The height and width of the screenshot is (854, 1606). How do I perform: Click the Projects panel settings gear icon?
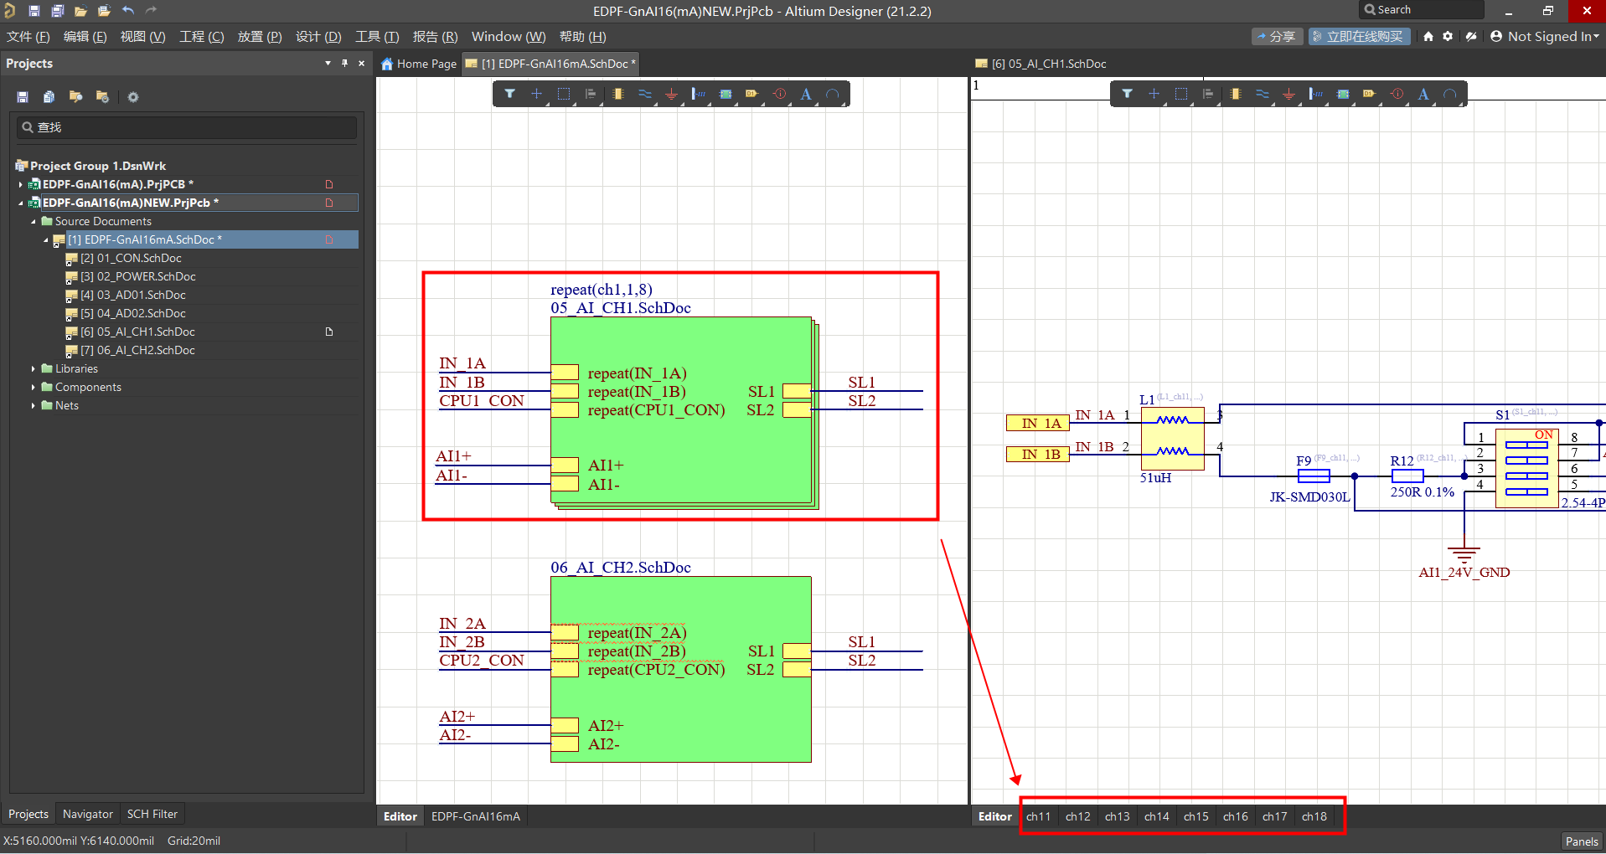tap(133, 97)
